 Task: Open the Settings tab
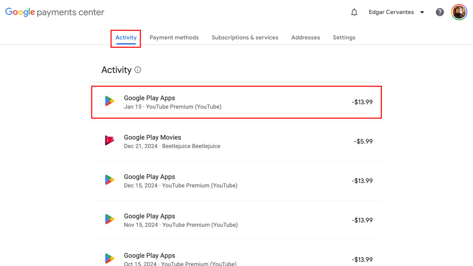[344, 37]
